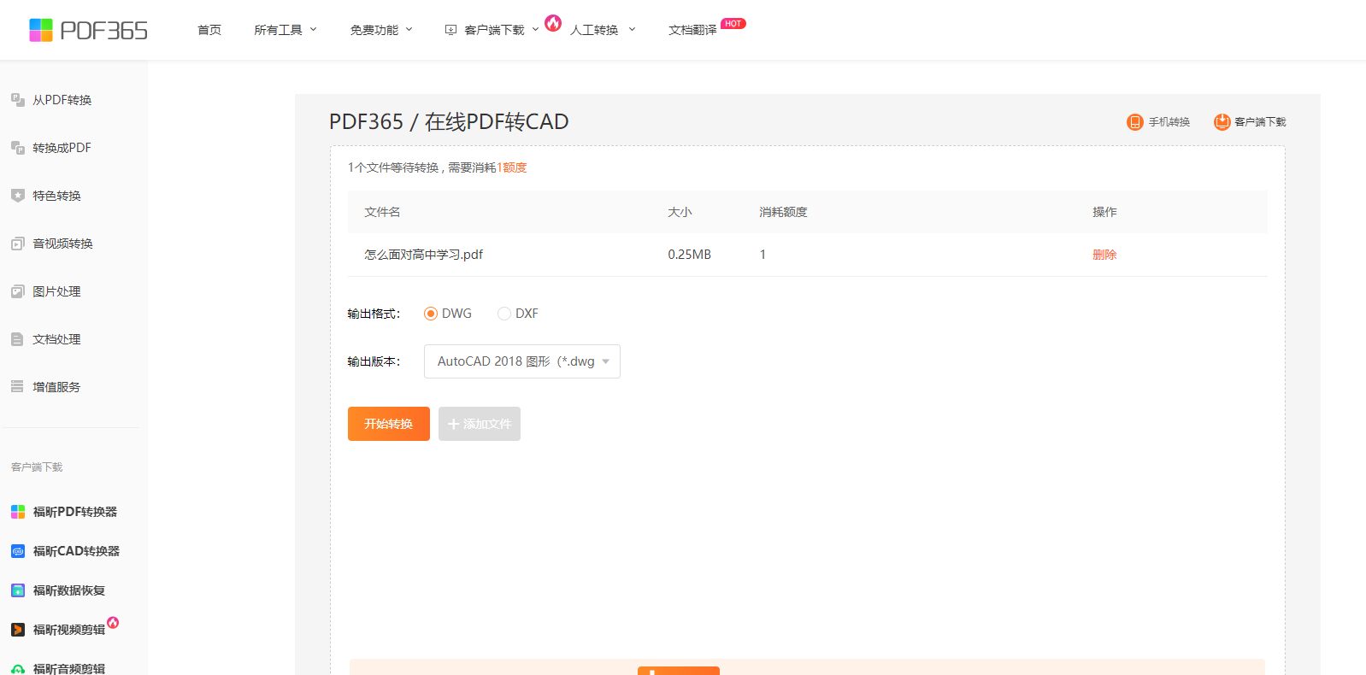Click the 图片处理 sidebar icon
This screenshot has width=1366, height=675.
tap(18, 291)
